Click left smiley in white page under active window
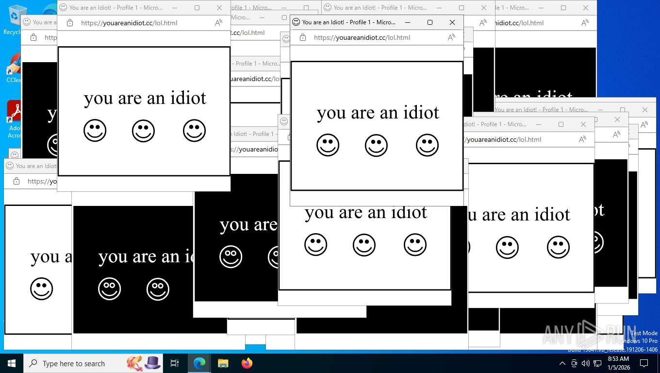The height and width of the screenshot is (373, 660). click(315, 245)
